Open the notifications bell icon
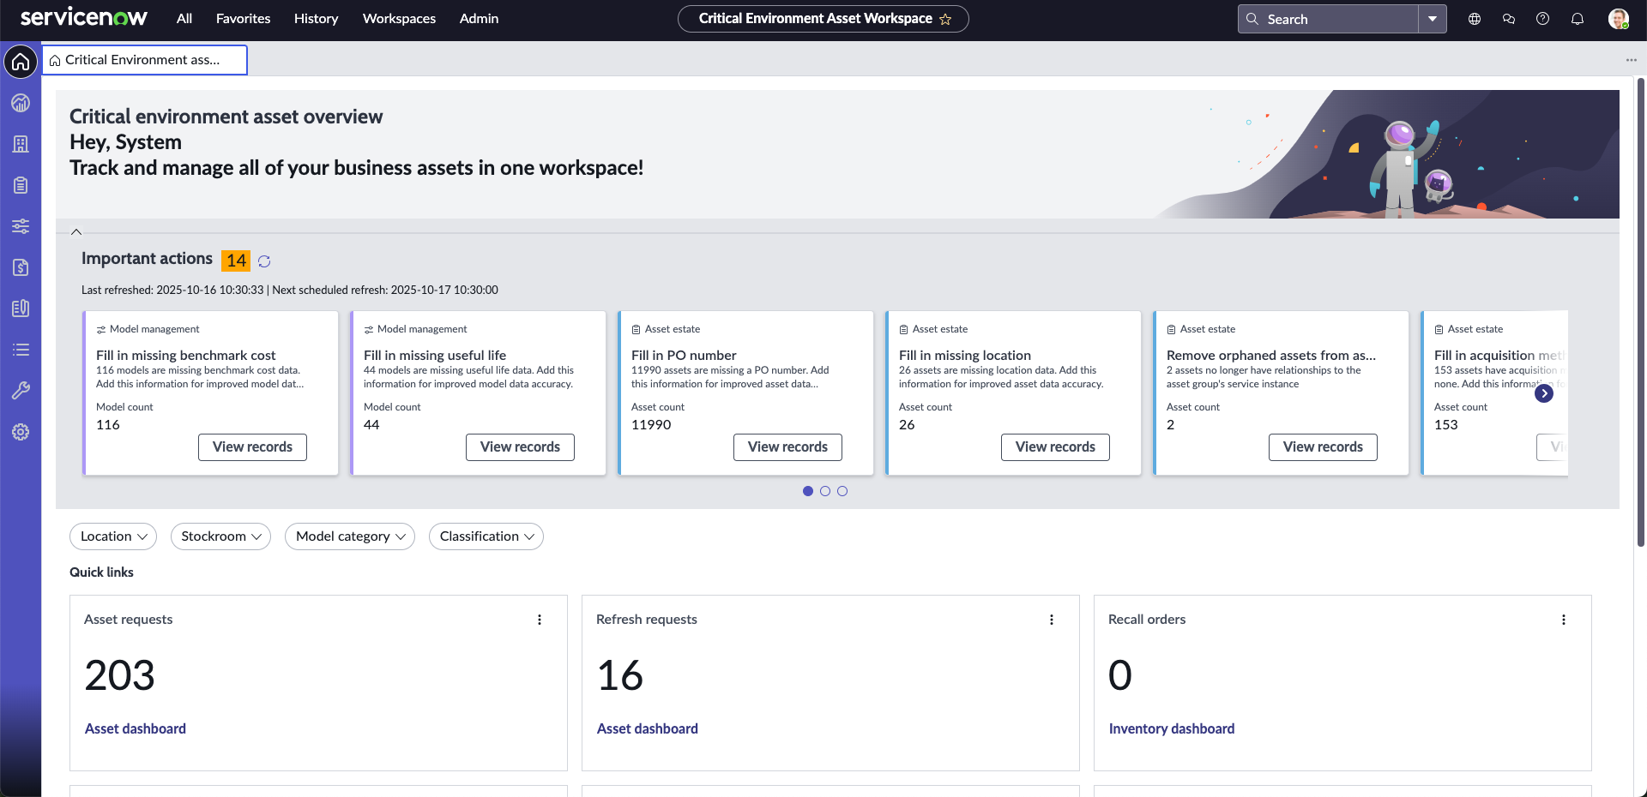This screenshot has height=797, width=1647. tap(1578, 19)
